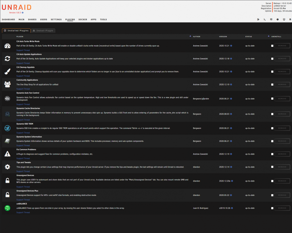Click the Dynamix System Information chip icon
The width and height of the screenshot is (292, 233).
[x=8, y=141]
